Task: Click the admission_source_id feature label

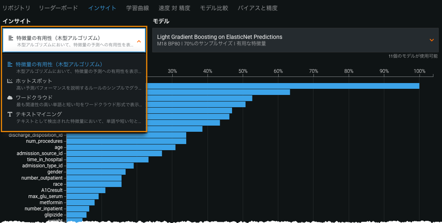Action: (40, 153)
